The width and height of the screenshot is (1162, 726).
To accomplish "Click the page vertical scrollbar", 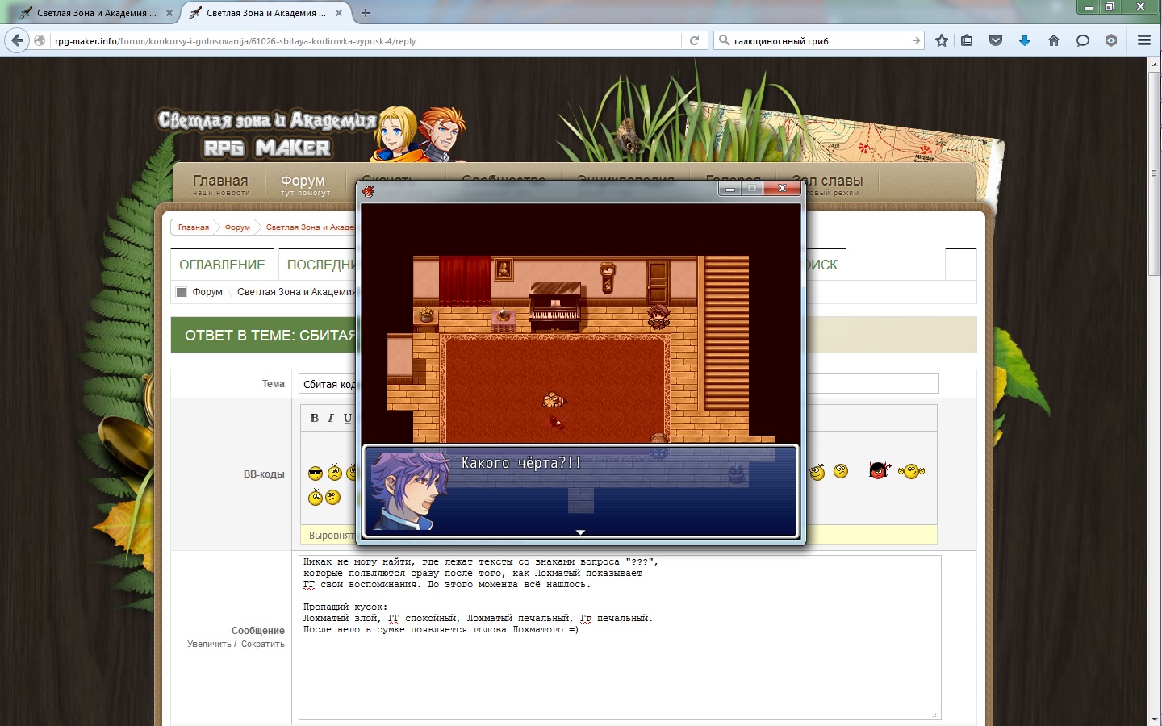I will [x=1154, y=173].
